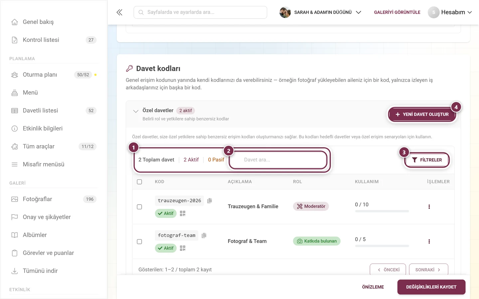Check the trauzeugen-2026 row checkbox
Viewport: 479px width, 299px height.
point(139,207)
